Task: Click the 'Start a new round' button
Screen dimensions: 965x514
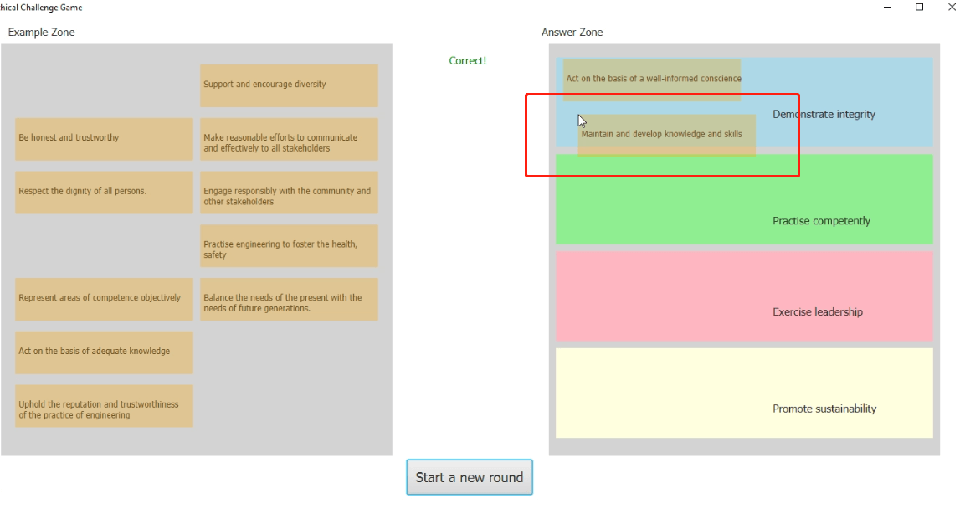Action: click(469, 477)
